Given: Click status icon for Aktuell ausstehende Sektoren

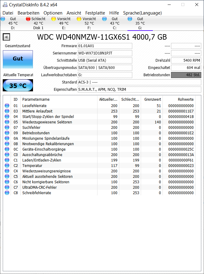Looking at the screenshot, I should click(x=7, y=176).
